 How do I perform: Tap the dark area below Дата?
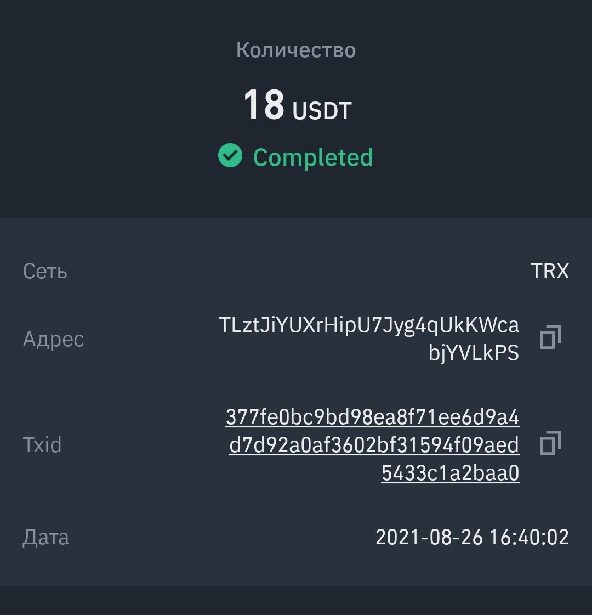296,600
